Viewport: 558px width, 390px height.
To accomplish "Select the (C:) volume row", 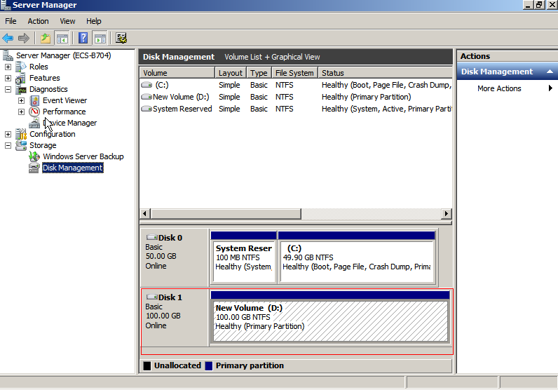I will click(x=296, y=85).
